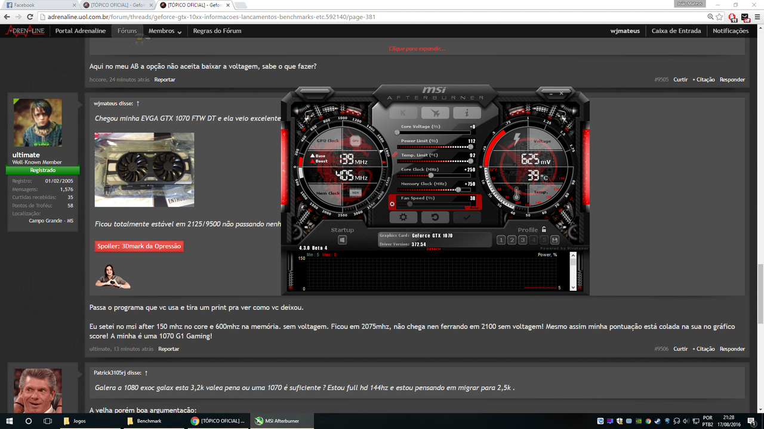
Task: Adjust the Memory Clock slider handle
Action: pos(458,189)
